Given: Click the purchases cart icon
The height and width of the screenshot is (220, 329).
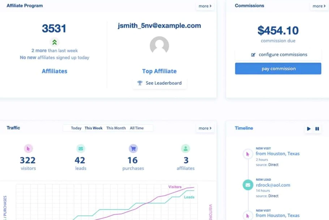Looking at the screenshot, I should [133, 149].
